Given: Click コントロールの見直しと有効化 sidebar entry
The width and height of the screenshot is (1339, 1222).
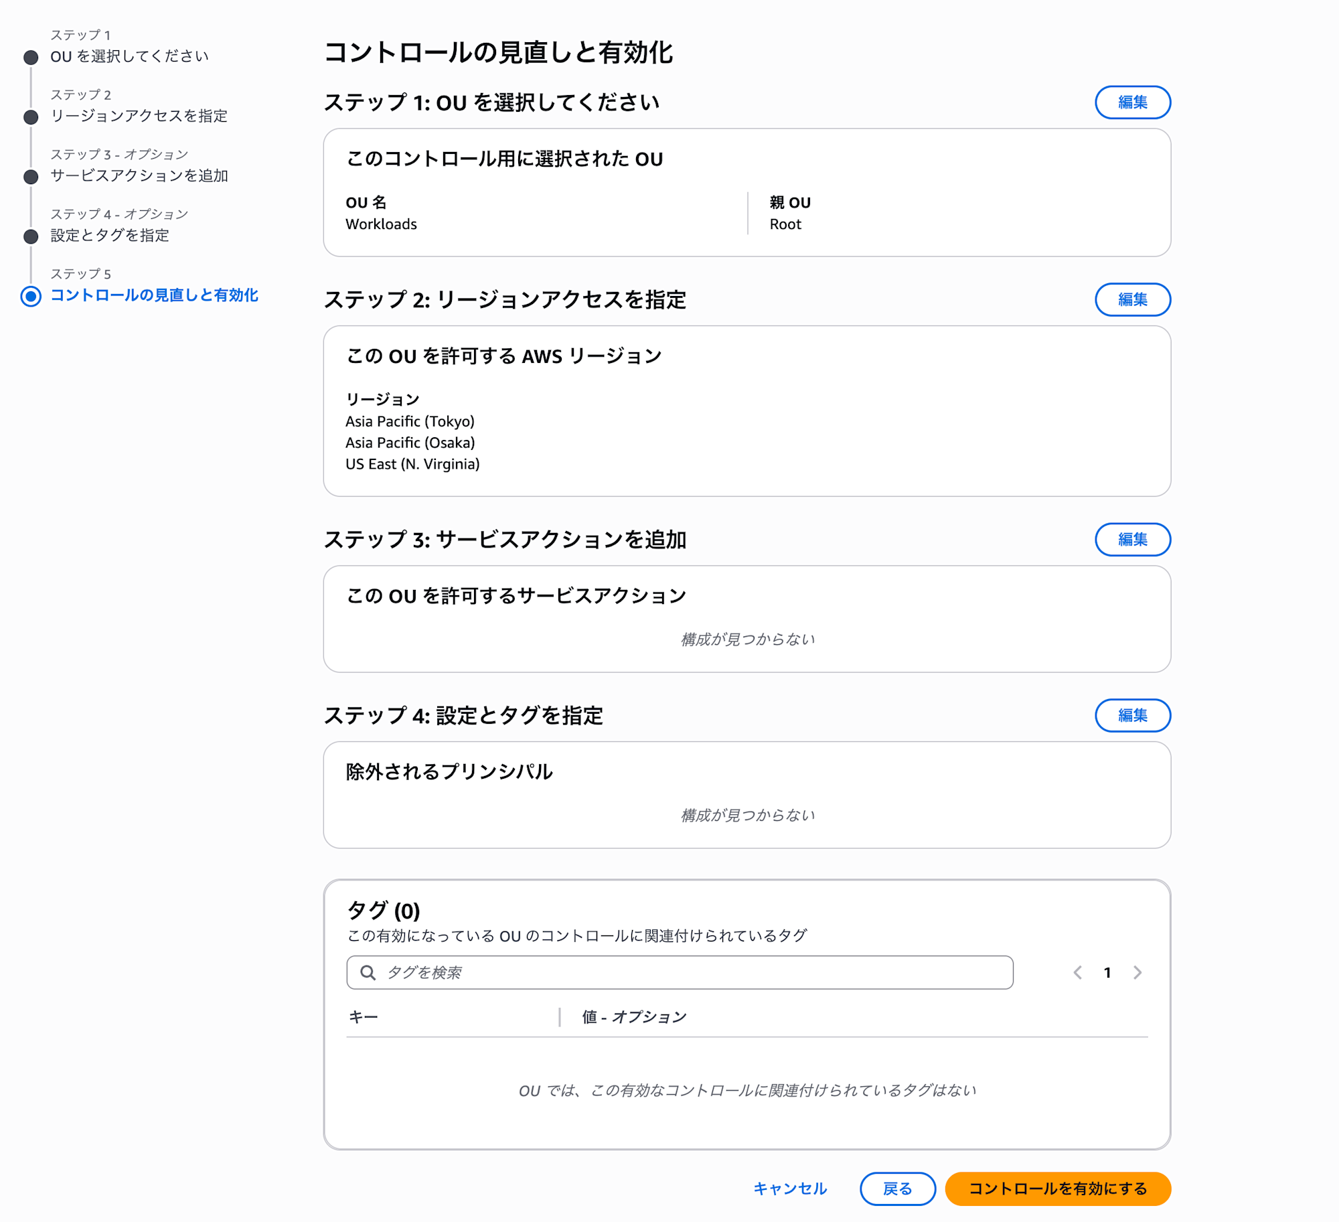Looking at the screenshot, I should (155, 295).
